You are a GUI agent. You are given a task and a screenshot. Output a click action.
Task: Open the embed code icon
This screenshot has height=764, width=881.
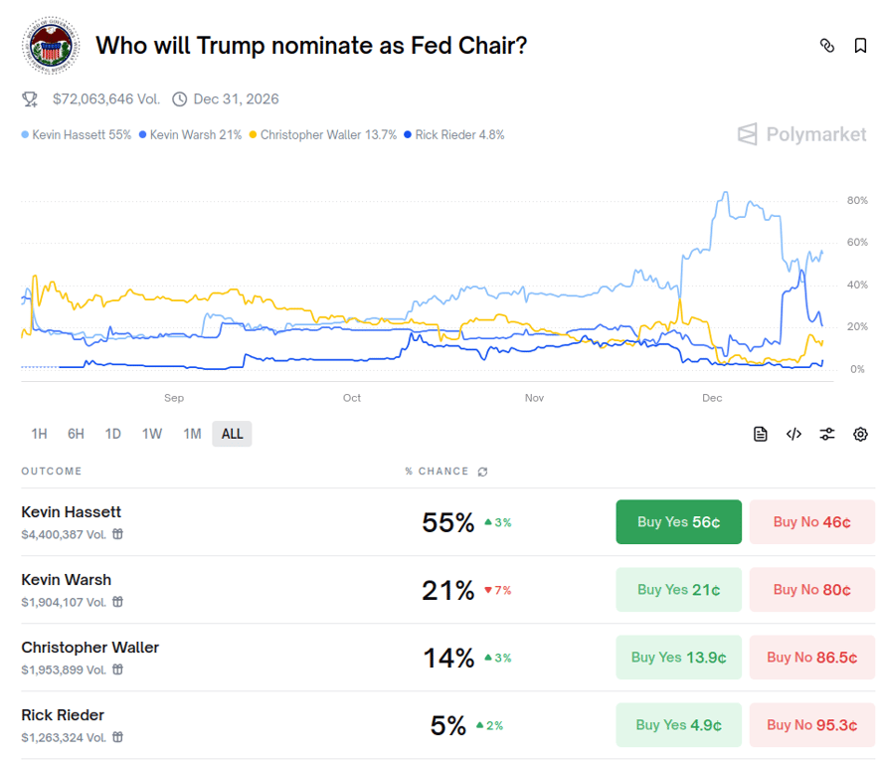click(793, 434)
